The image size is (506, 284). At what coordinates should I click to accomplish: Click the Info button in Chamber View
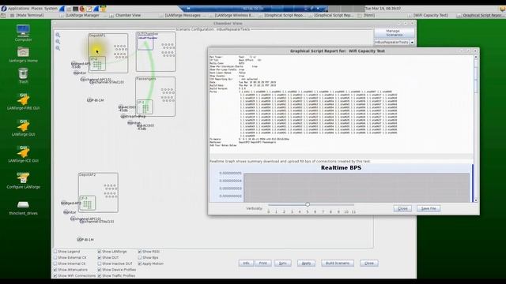246,263
